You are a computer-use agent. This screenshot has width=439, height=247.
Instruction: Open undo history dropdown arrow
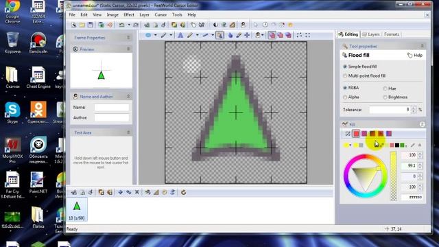pyautogui.click(x=129, y=25)
